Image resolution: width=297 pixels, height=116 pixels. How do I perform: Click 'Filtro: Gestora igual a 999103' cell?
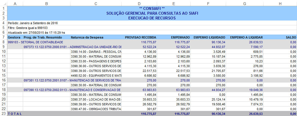coord(152,28)
